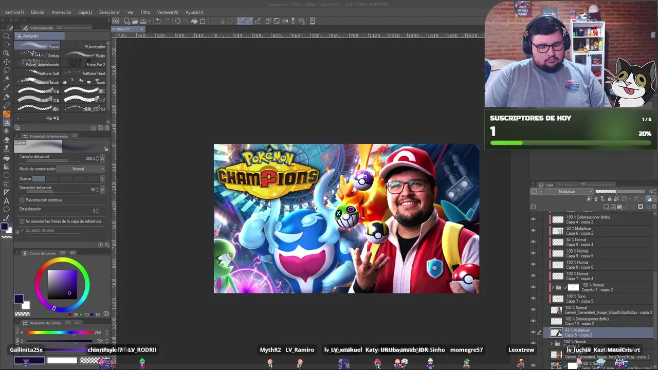Create a new layer folder
Viewport: 658px width, 370px height.
619,207
